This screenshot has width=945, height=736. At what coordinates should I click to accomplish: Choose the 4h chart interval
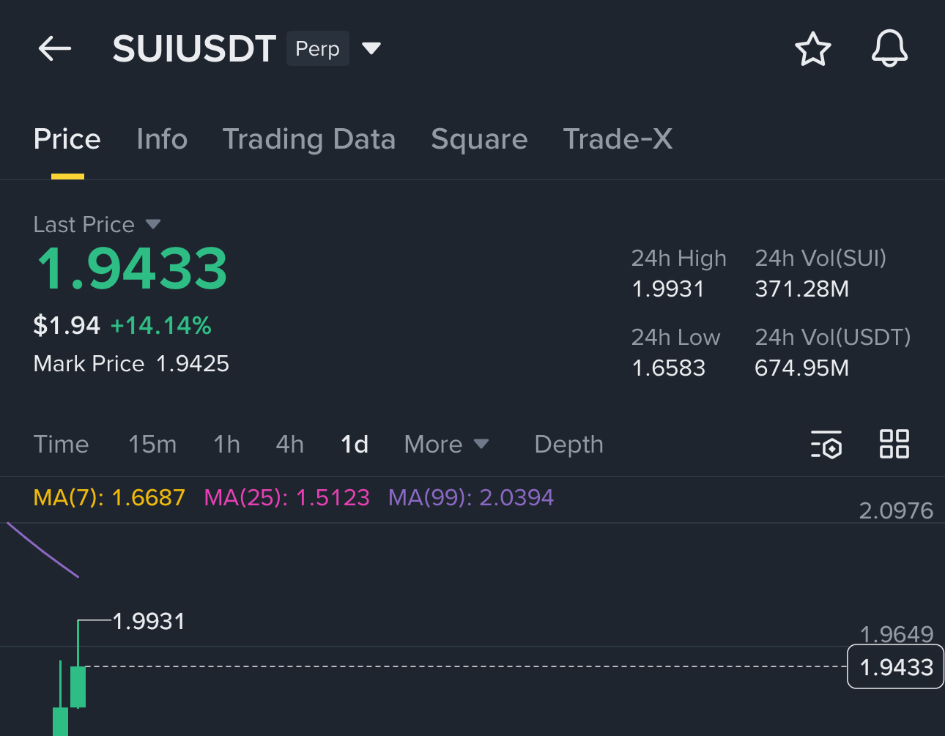(x=289, y=445)
